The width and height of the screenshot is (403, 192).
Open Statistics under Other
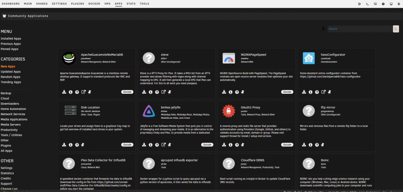coord(7,173)
